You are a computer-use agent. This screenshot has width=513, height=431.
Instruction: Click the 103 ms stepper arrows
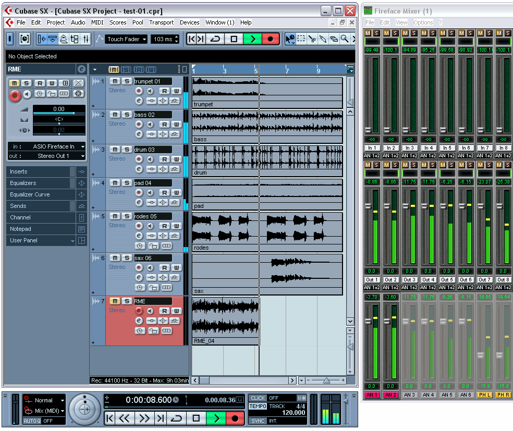click(177, 39)
